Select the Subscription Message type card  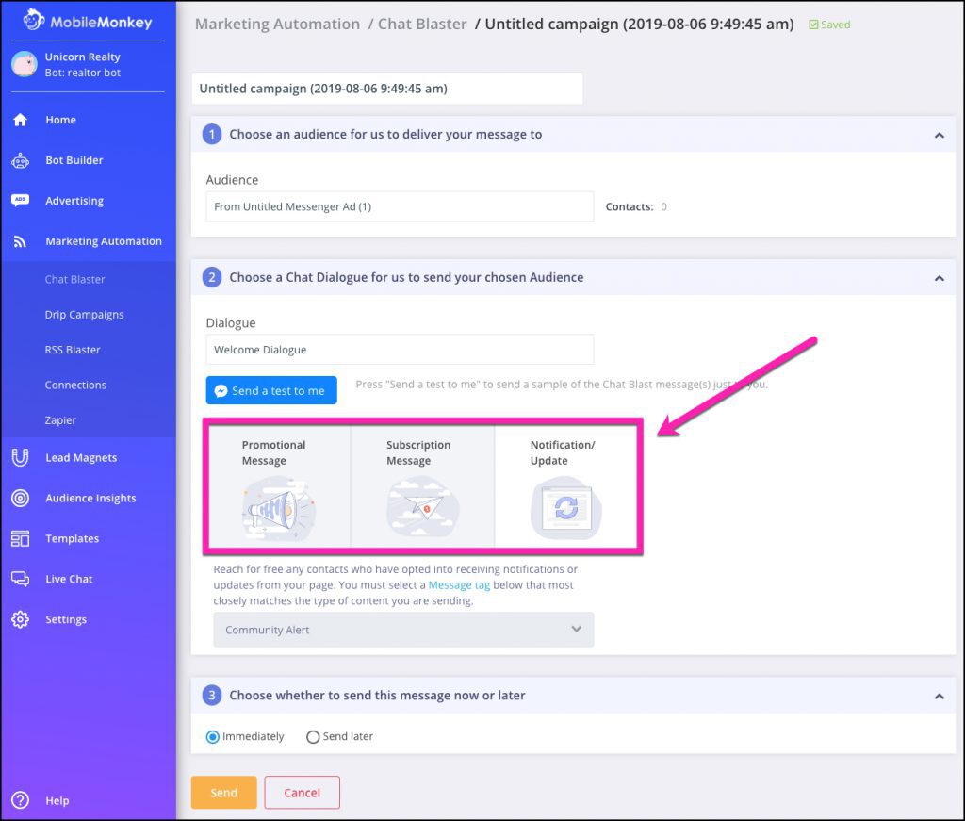(421, 485)
